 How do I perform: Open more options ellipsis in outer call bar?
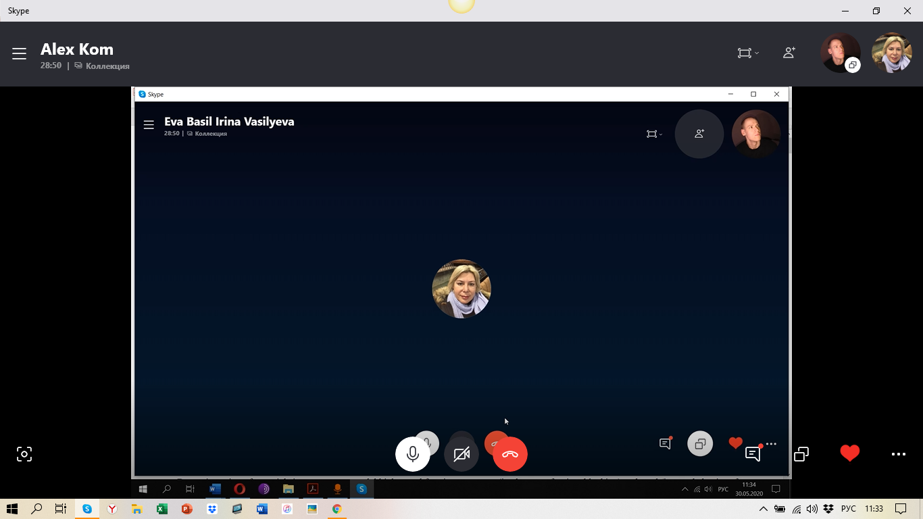(x=898, y=454)
